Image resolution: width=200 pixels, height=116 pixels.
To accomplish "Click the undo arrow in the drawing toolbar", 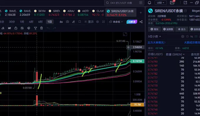I will [x=48, y=28].
